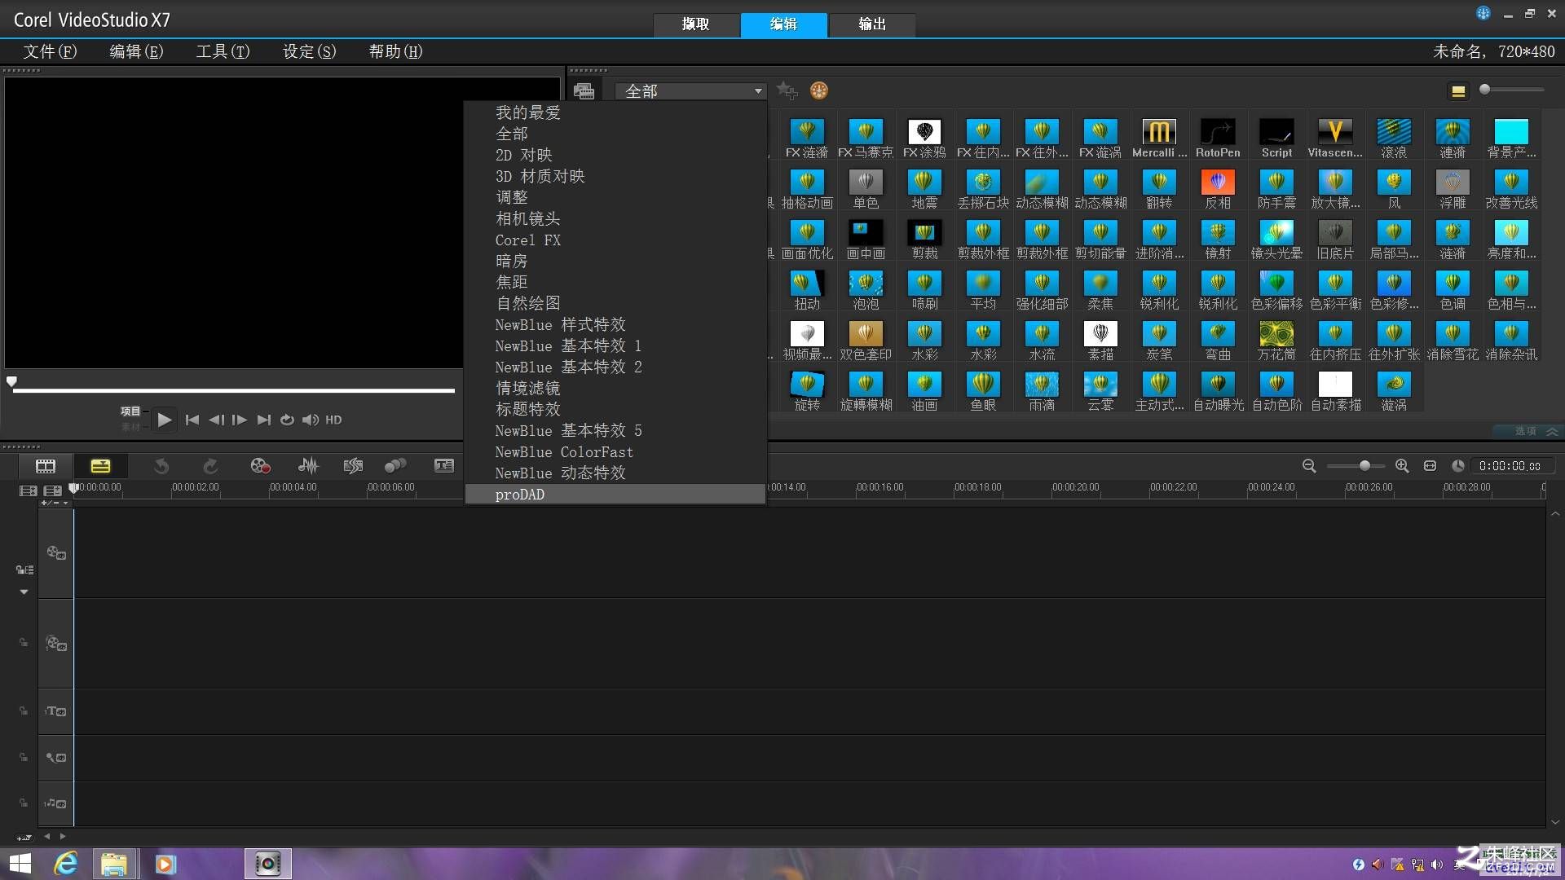1565x880 pixels.
Task: Choose proDAD from the category list
Action: pyautogui.click(x=615, y=495)
